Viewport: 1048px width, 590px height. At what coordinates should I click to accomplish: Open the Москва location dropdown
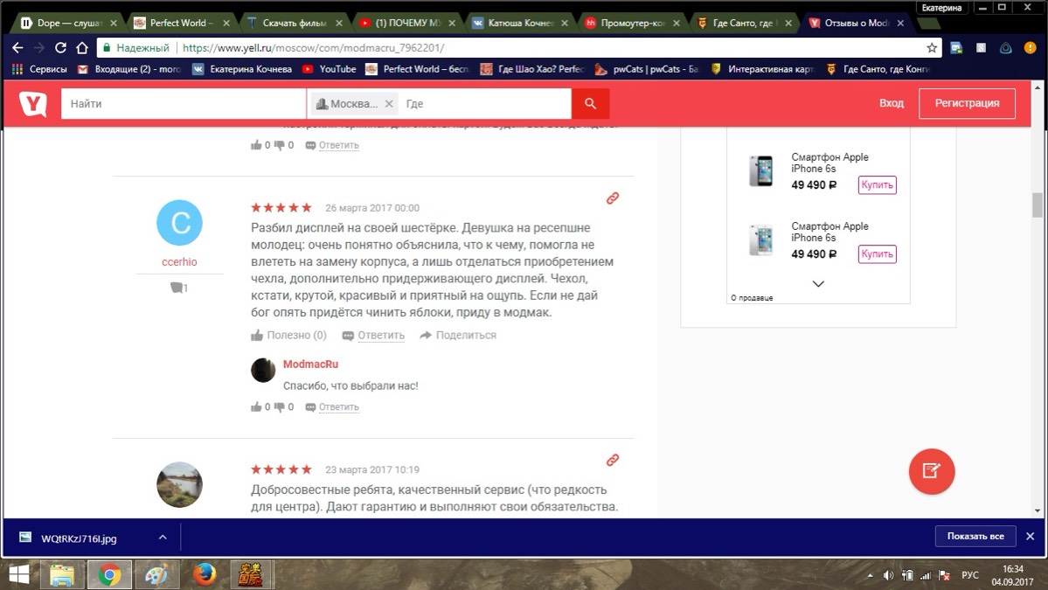[353, 102]
